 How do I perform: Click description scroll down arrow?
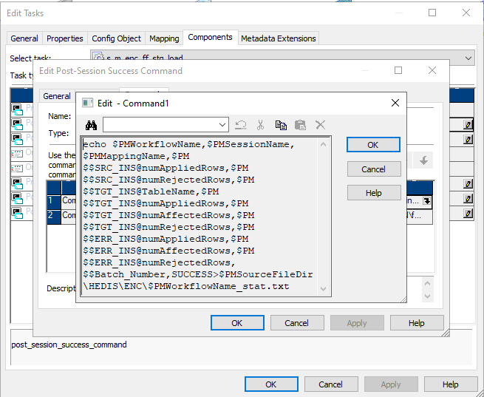click(x=428, y=296)
